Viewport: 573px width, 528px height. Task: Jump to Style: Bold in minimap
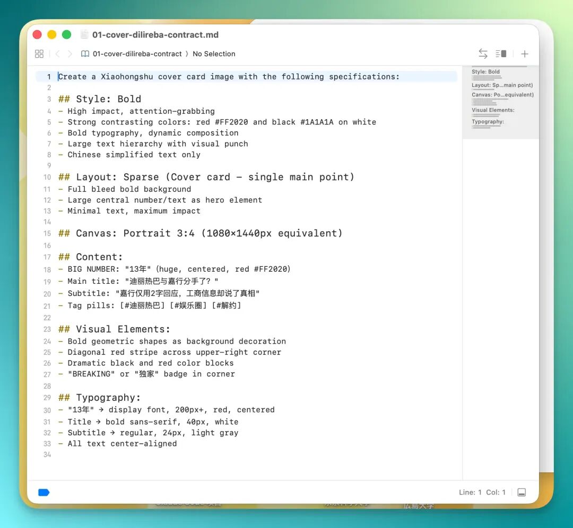[x=485, y=72]
